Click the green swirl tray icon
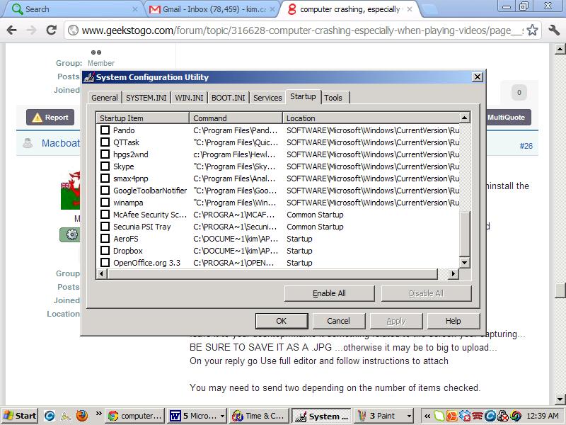Image resolution: width=566 pixels, height=425 pixels. tap(516, 416)
